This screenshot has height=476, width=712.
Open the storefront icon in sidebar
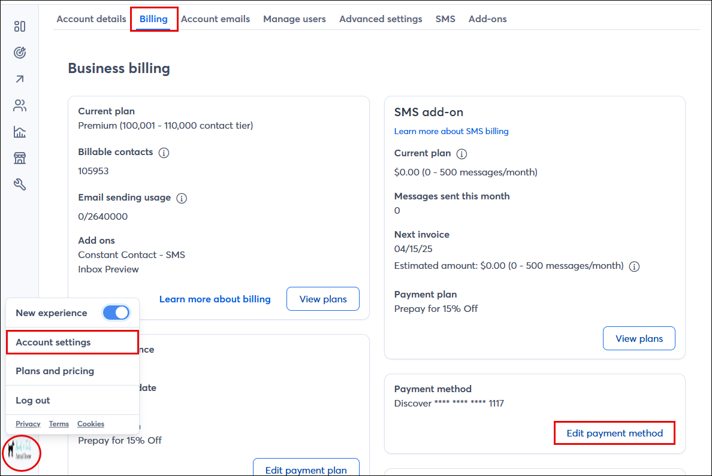tap(20, 158)
